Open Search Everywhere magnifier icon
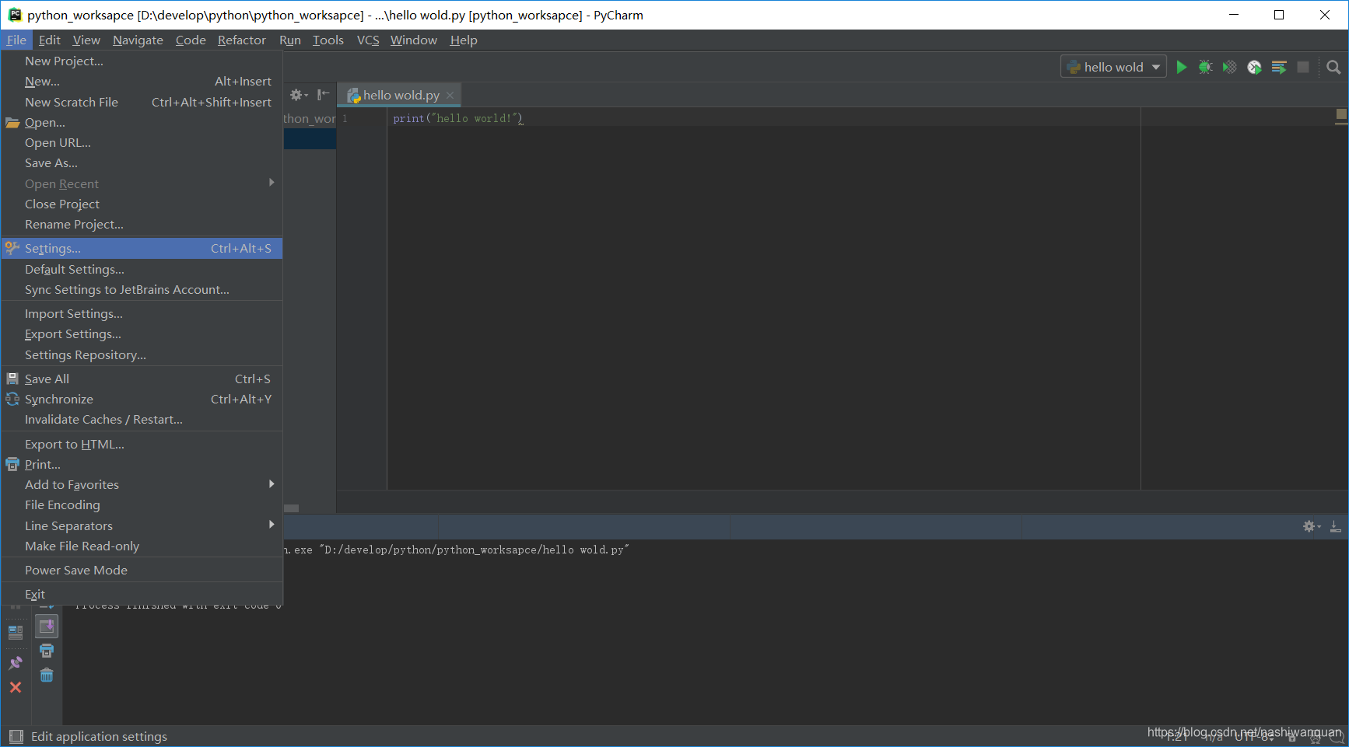1349x747 pixels. tap(1333, 67)
